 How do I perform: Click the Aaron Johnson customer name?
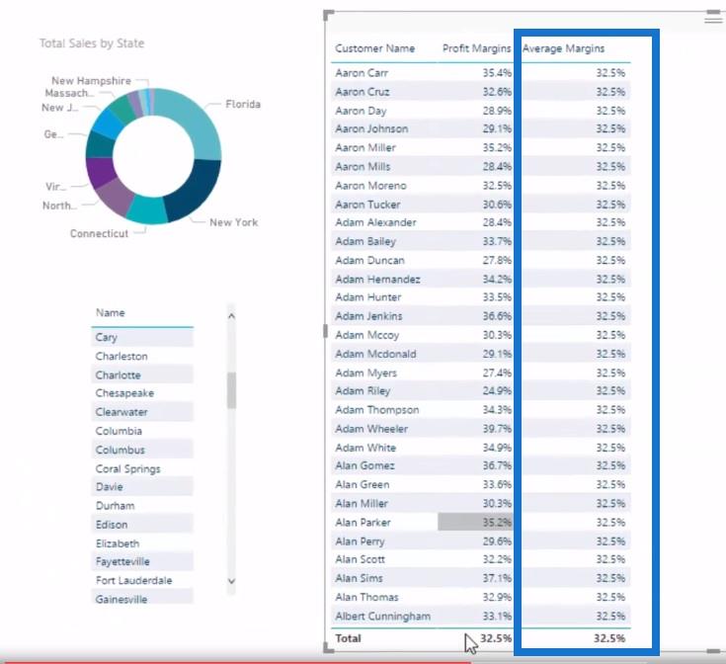[x=371, y=128]
